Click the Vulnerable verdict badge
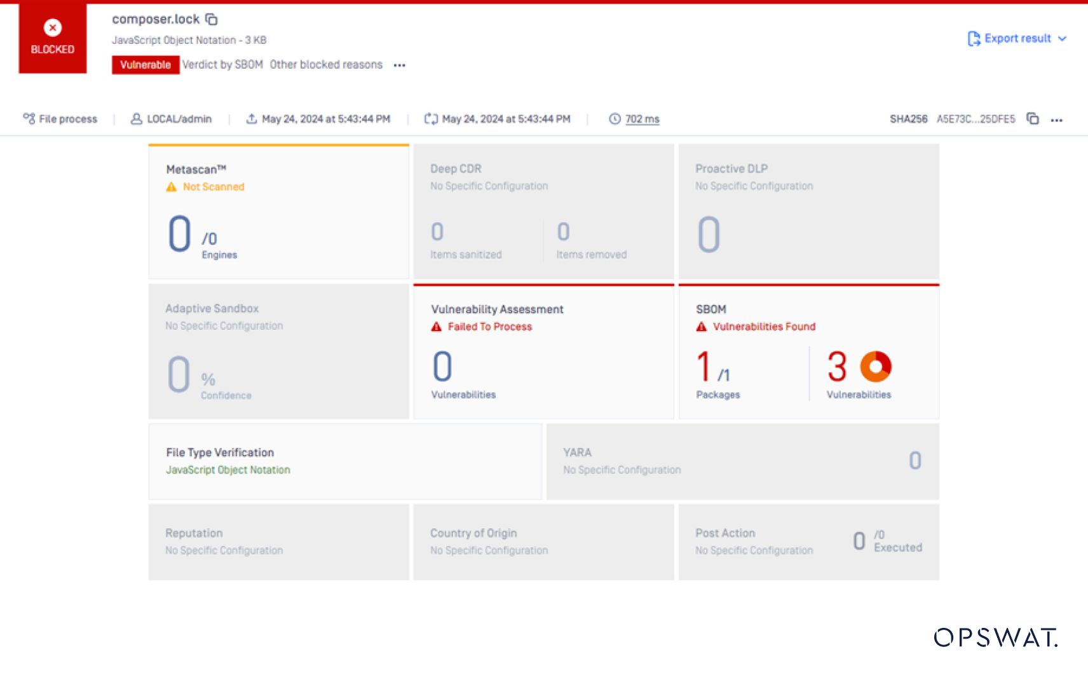This screenshot has height=680, width=1088. pos(146,65)
